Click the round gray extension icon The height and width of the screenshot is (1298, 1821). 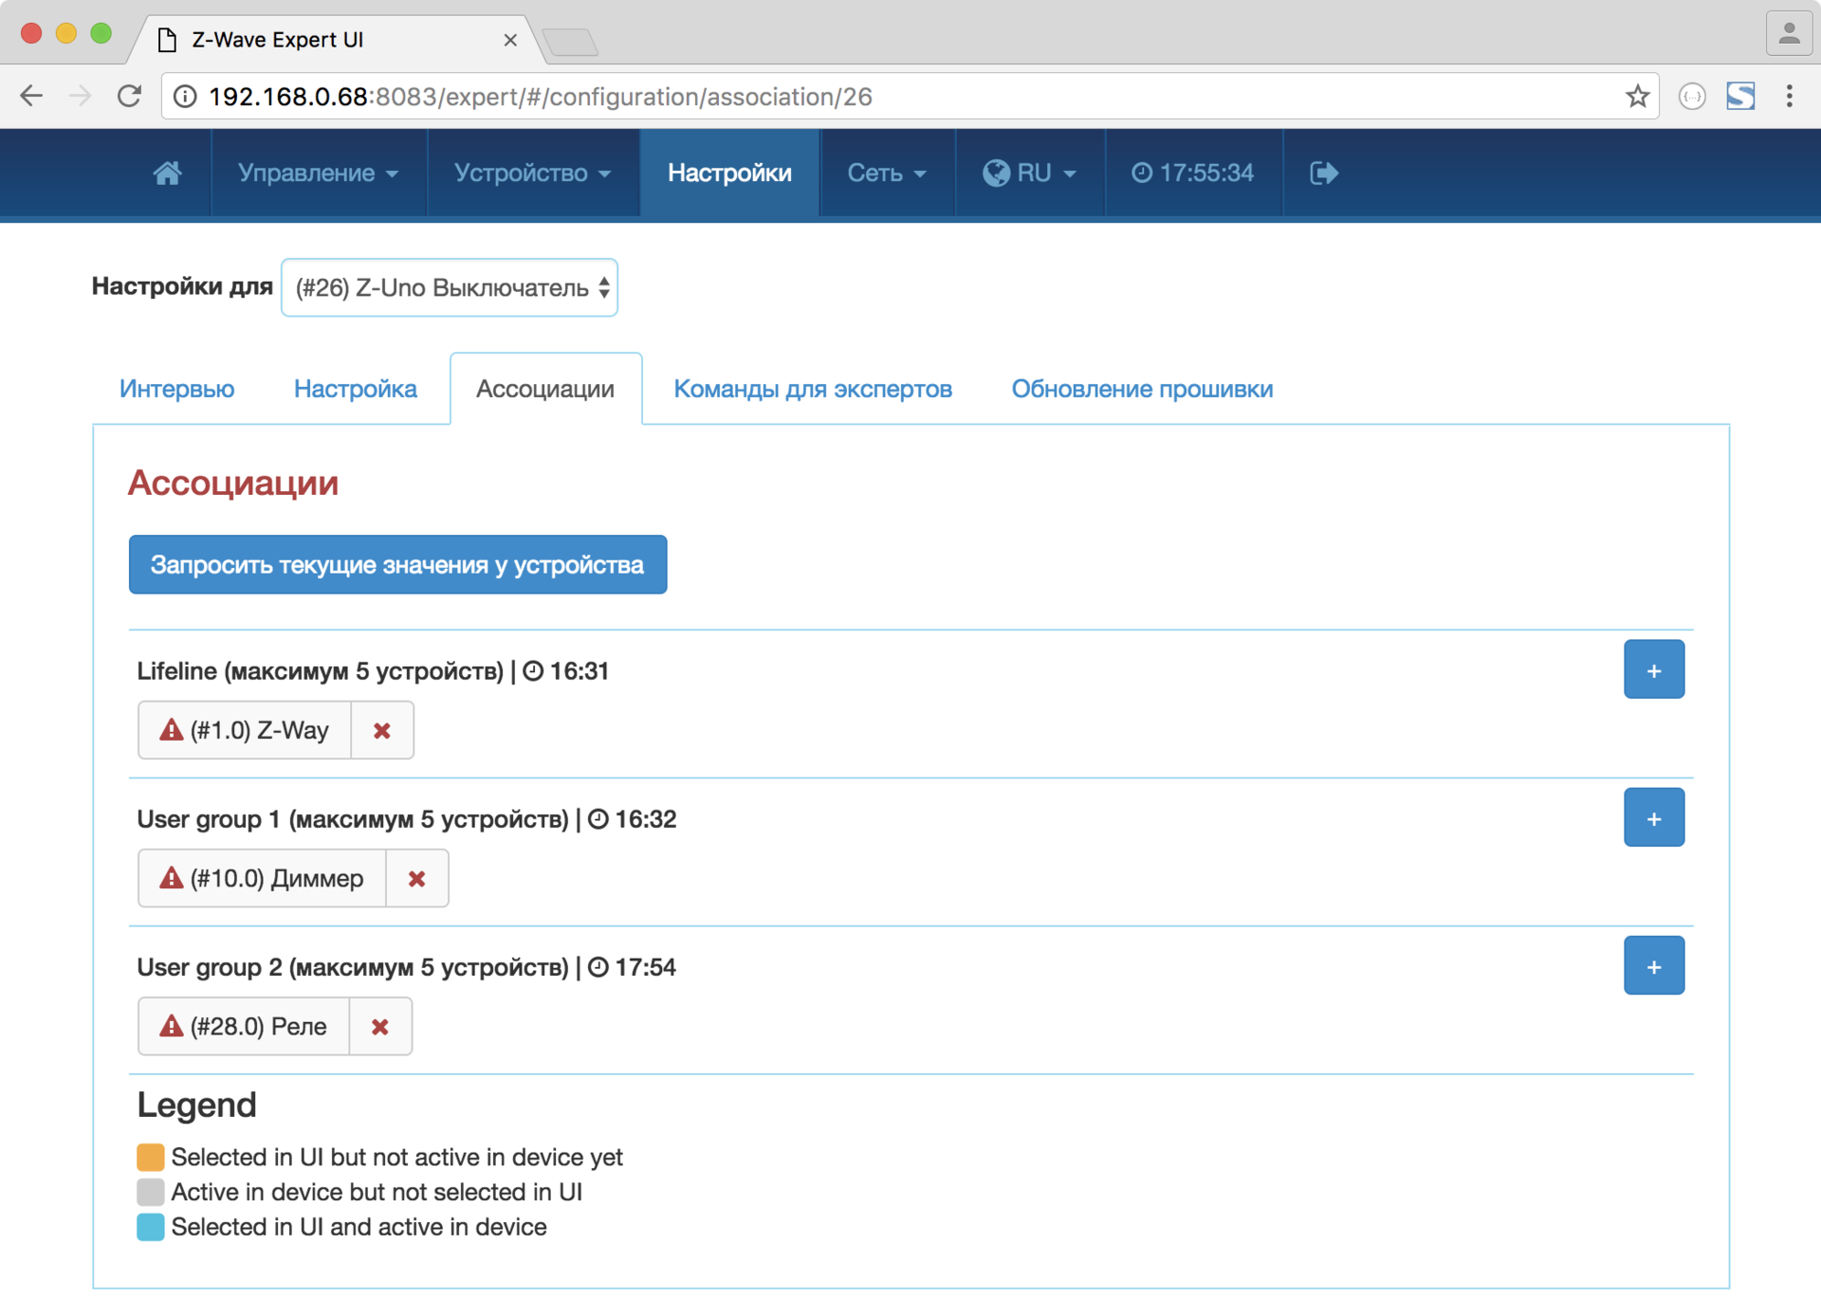point(1692,96)
